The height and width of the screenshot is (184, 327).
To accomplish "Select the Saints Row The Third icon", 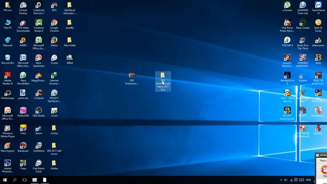I will point(303,43).
